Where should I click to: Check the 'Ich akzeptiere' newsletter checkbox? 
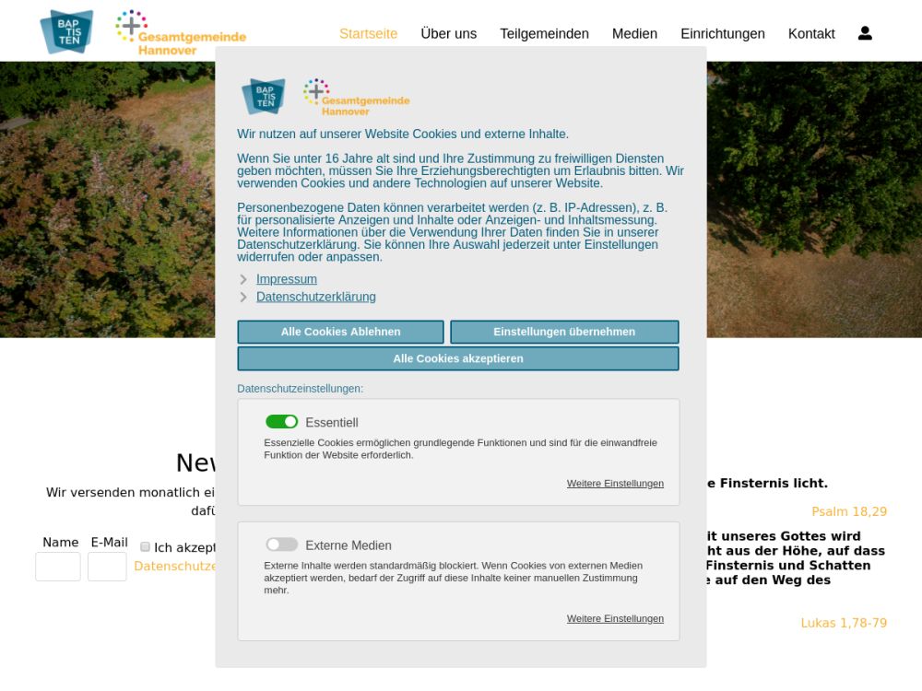[145, 547]
